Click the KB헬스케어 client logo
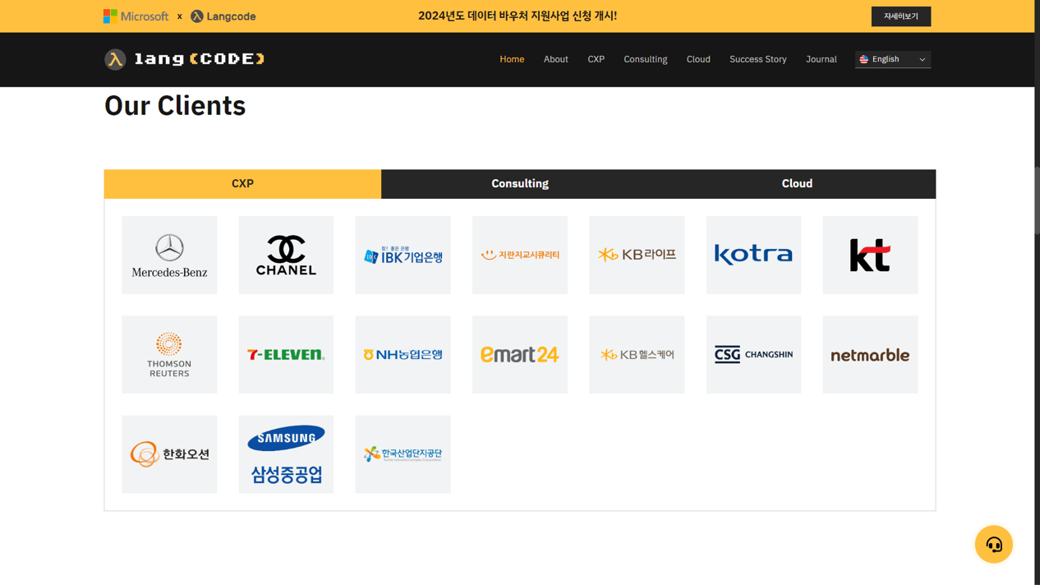The height and width of the screenshot is (585, 1040). click(637, 354)
